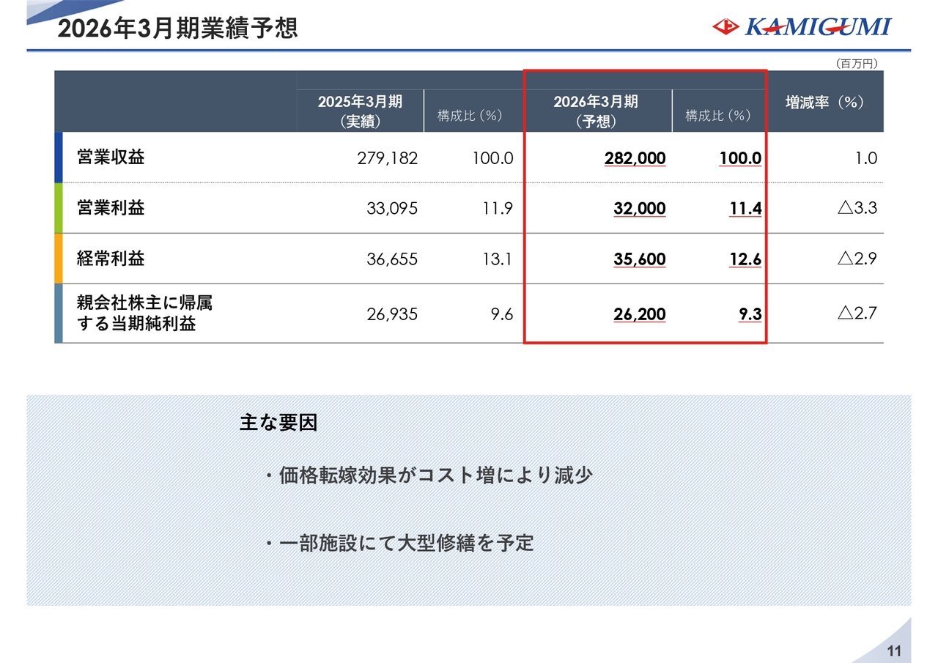
Task: Click the underlined 26,200 forecast value
Action: pyautogui.click(x=639, y=315)
